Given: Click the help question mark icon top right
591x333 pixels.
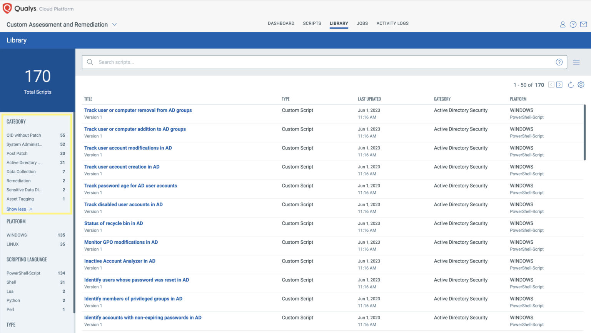Looking at the screenshot, I should pyautogui.click(x=573, y=24).
